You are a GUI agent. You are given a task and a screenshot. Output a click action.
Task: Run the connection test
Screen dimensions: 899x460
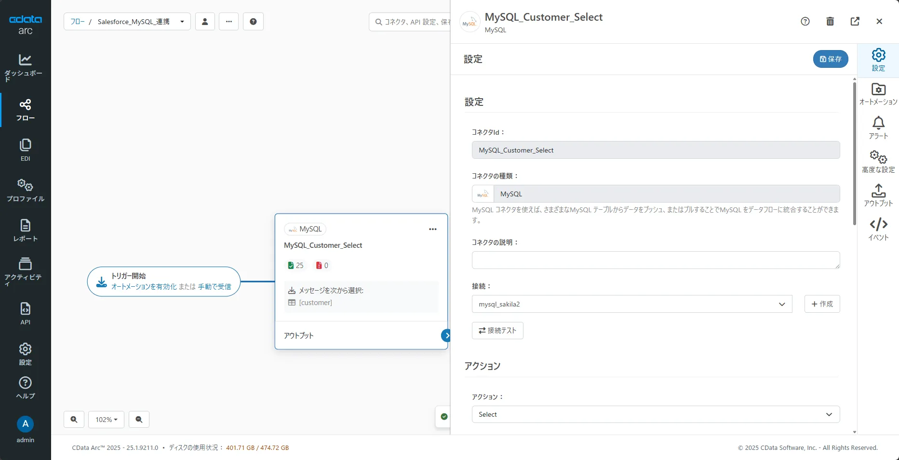click(x=497, y=331)
